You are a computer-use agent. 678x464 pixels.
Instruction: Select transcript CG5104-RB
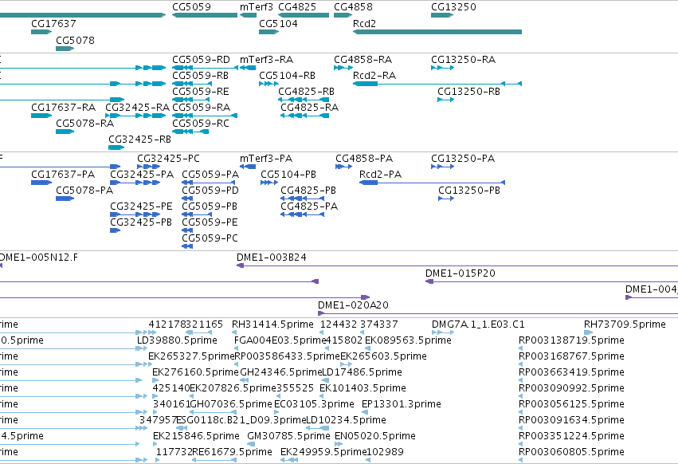tap(268, 84)
